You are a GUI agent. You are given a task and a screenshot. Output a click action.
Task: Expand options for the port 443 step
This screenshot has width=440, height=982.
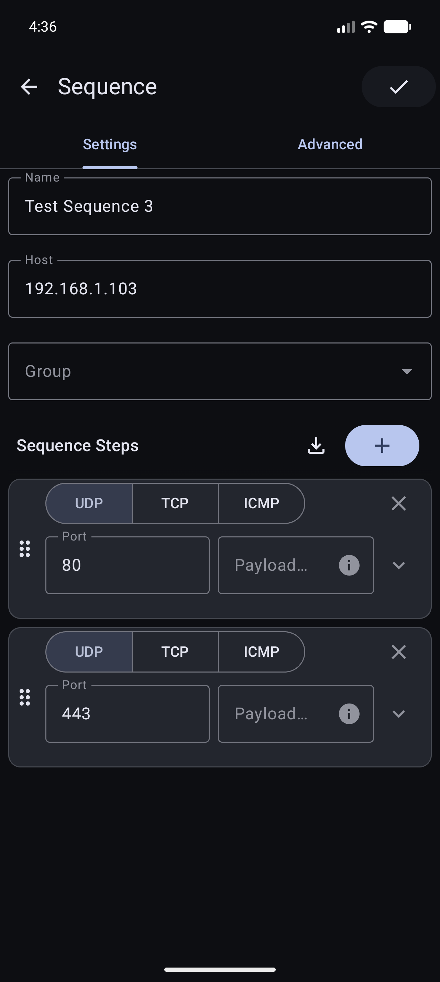coord(398,713)
